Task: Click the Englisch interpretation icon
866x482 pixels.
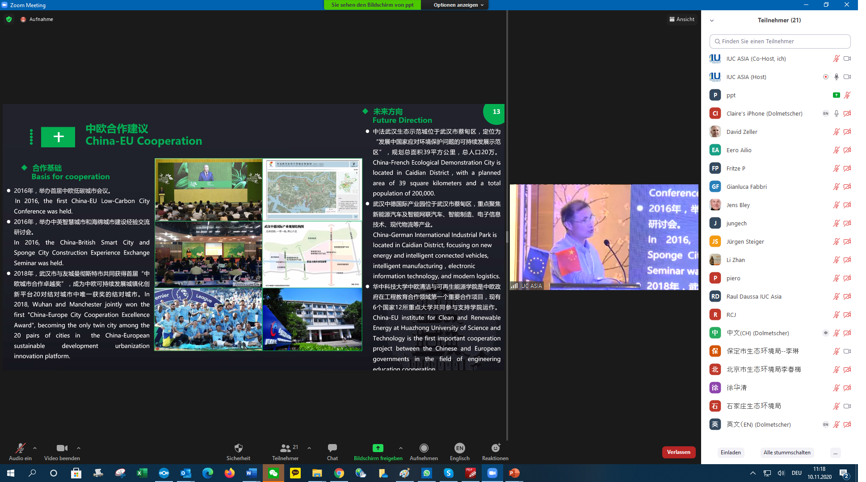Action: 459,448
